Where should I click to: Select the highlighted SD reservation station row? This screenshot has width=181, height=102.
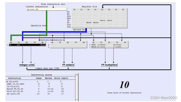[x=27, y=45]
